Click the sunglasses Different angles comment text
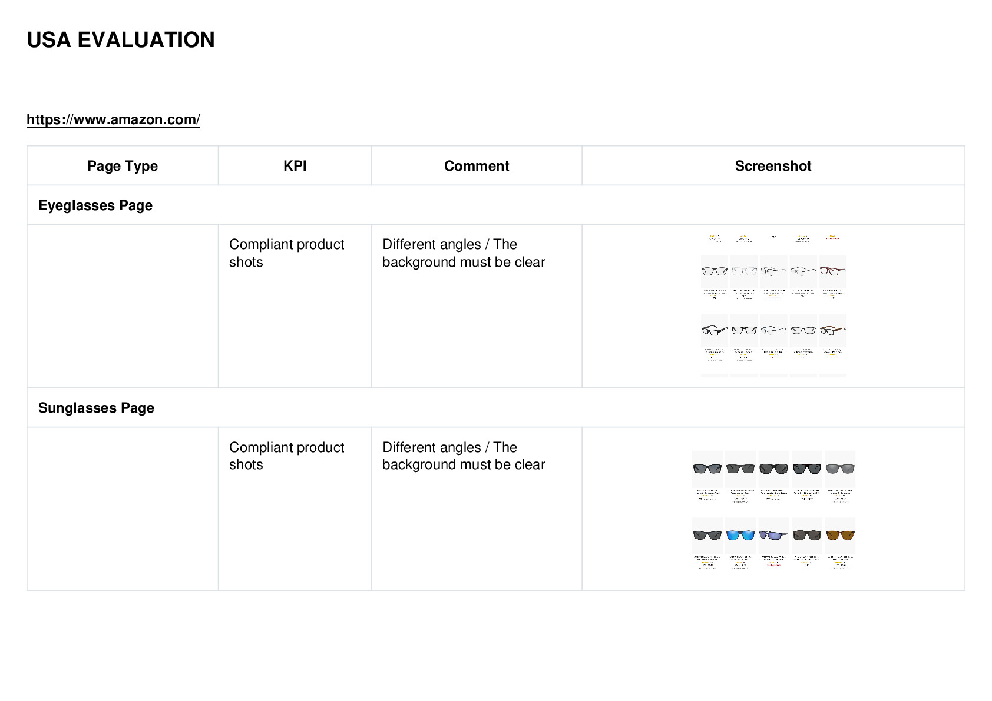 tap(464, 456)
